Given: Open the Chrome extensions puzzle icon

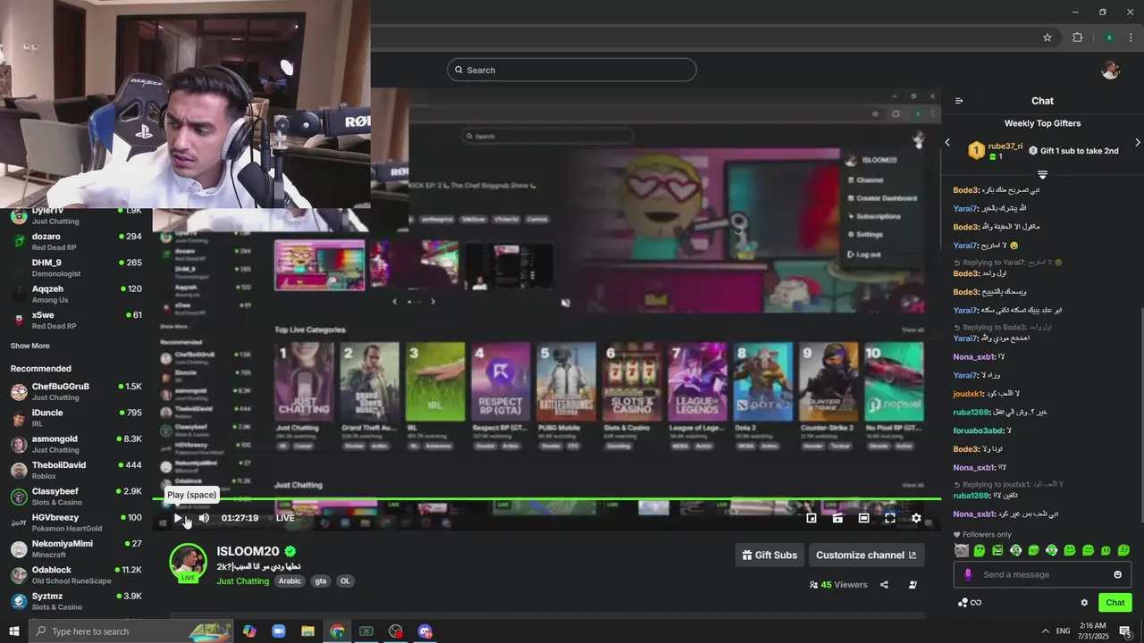Looking at the screenshot, I should click(x=1077, y=38).
